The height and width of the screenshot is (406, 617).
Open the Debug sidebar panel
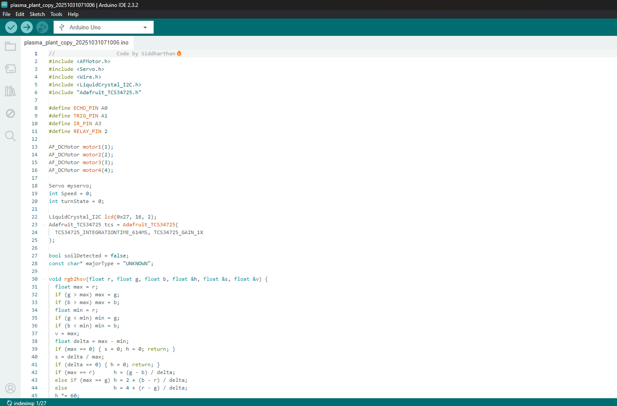coord(10,114)
